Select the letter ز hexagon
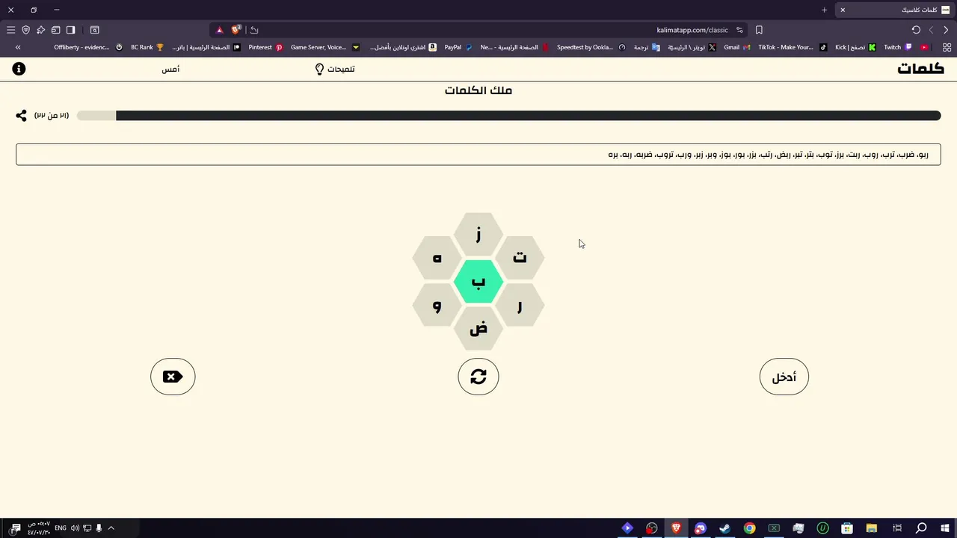Image resolution: width=957 pixels, height=538 pixels. pyautogui.click(x=478, y=235)
